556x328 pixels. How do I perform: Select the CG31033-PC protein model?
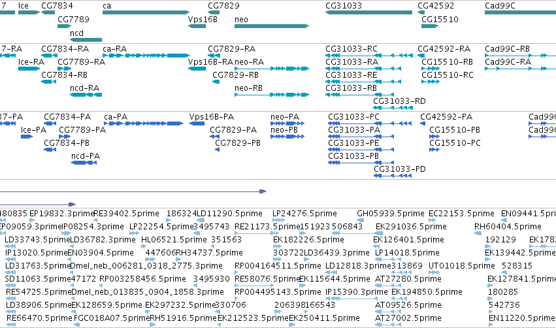tap(370, 123)
